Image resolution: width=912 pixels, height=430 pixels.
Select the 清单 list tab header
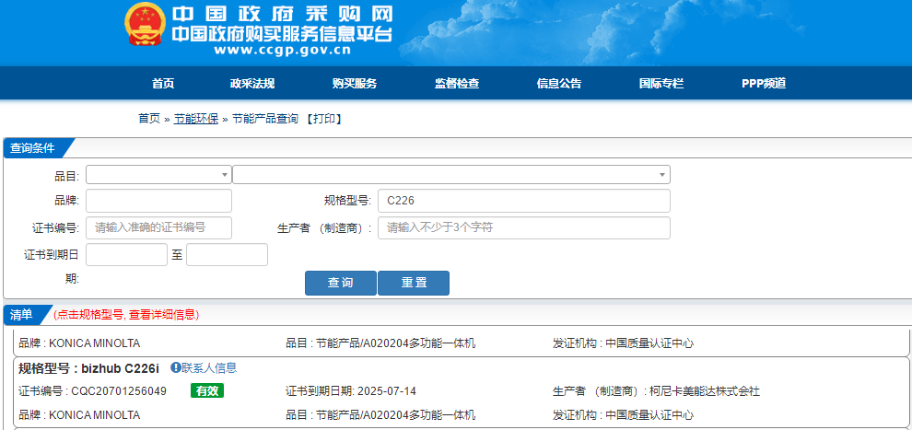coord(23,315)
